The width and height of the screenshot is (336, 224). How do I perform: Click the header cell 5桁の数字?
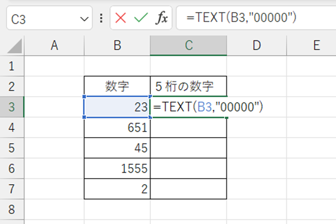[188, 86]
